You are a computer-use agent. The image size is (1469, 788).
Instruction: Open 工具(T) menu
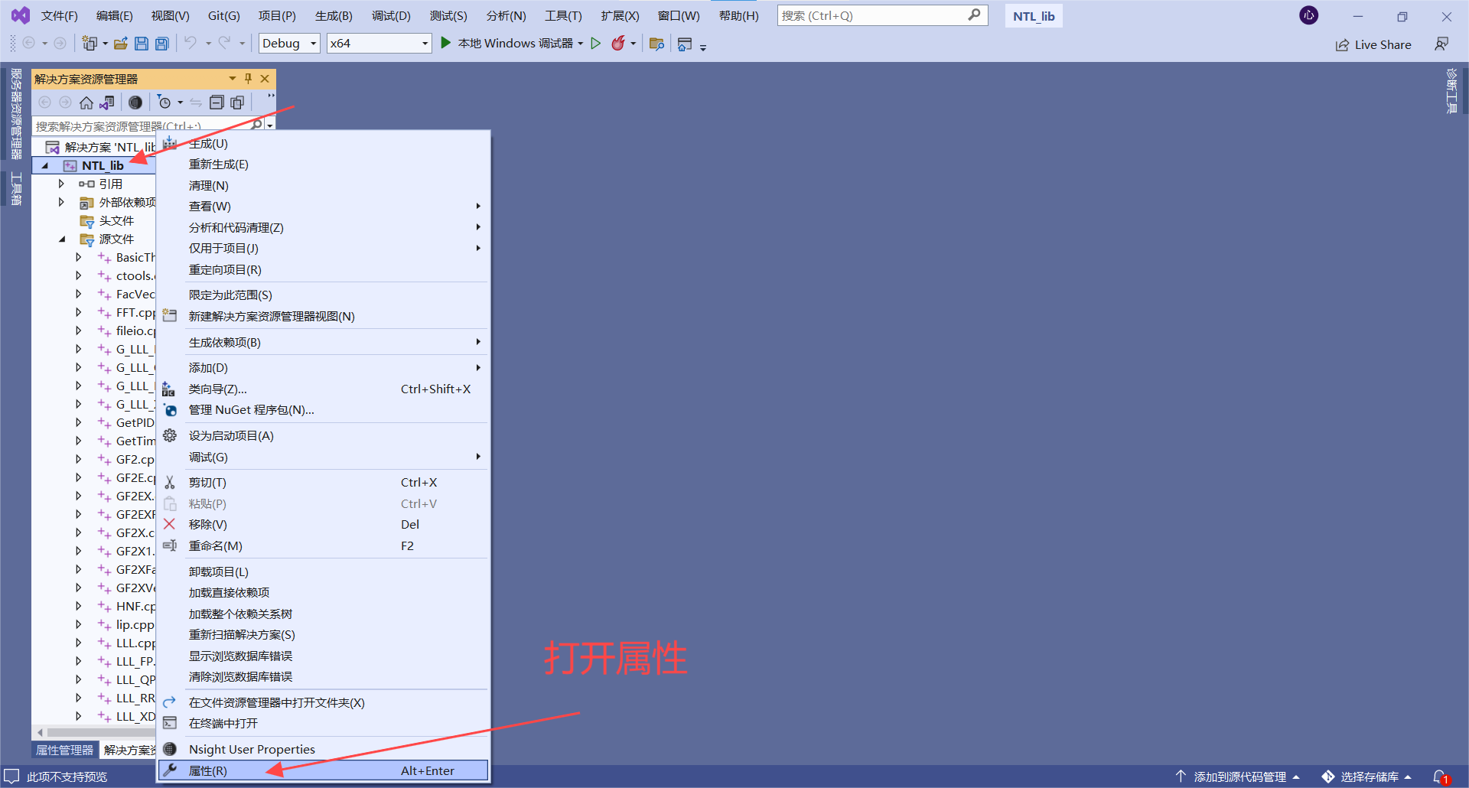tap(563, 16)
